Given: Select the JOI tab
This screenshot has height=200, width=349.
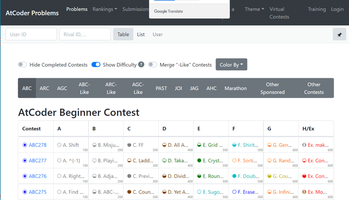Looking at the screenshot, I should click(178, 88).
